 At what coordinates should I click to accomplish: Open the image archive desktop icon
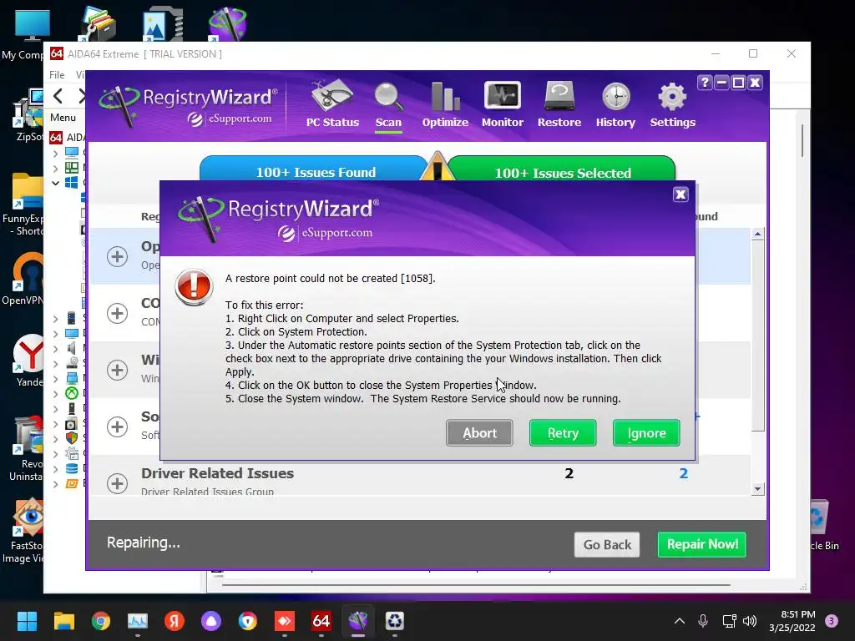pos(162,24)
